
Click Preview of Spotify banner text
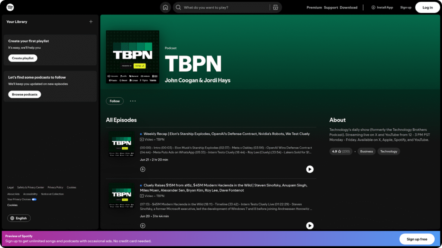tap(19, 236)
